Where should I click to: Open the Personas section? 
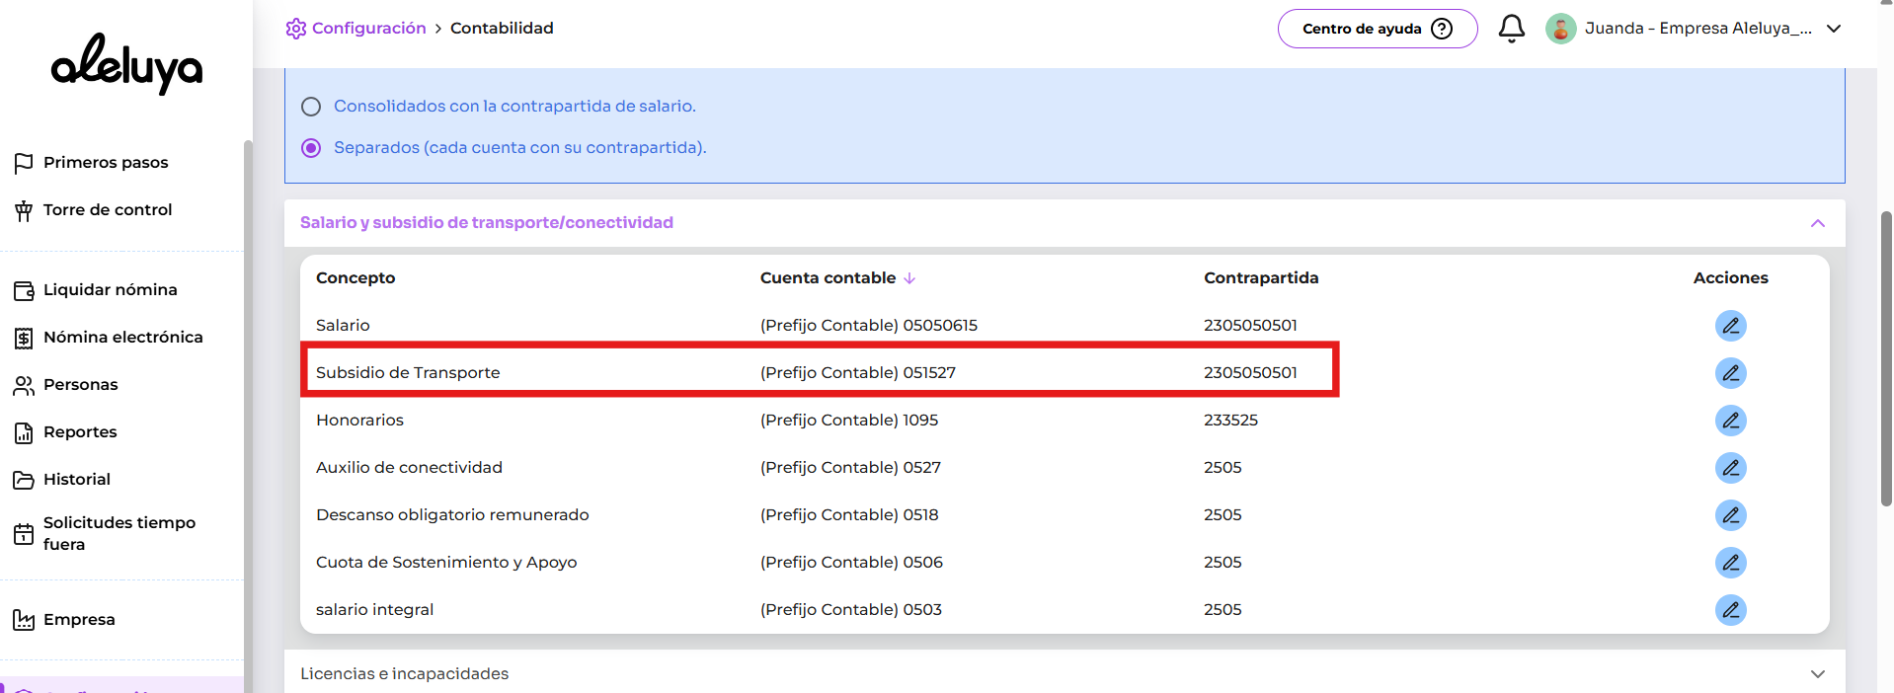[80, 385]
